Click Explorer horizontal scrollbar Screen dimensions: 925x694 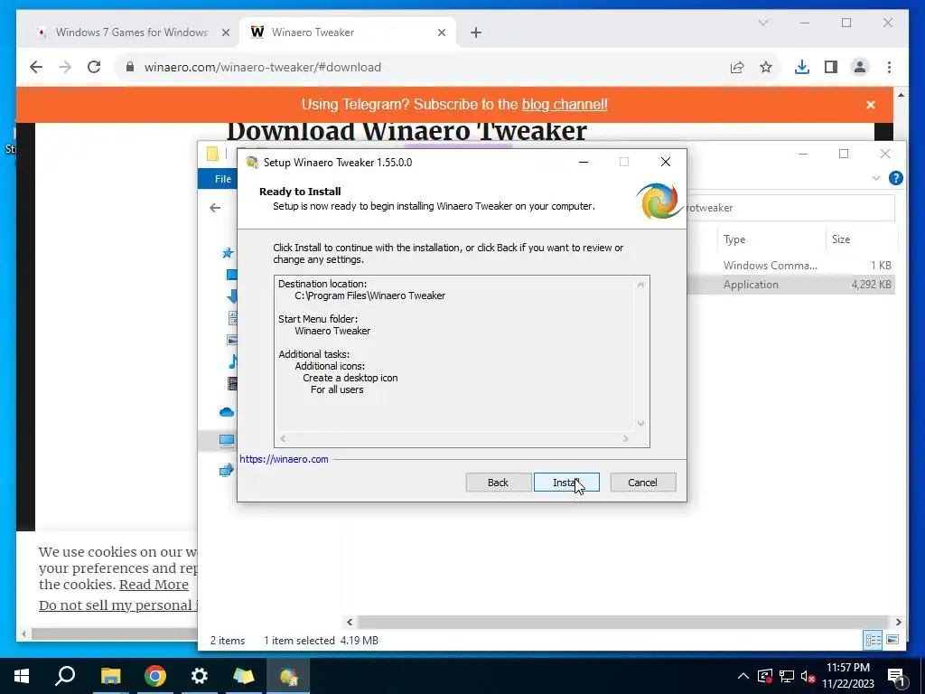click(x=622, y=622)
